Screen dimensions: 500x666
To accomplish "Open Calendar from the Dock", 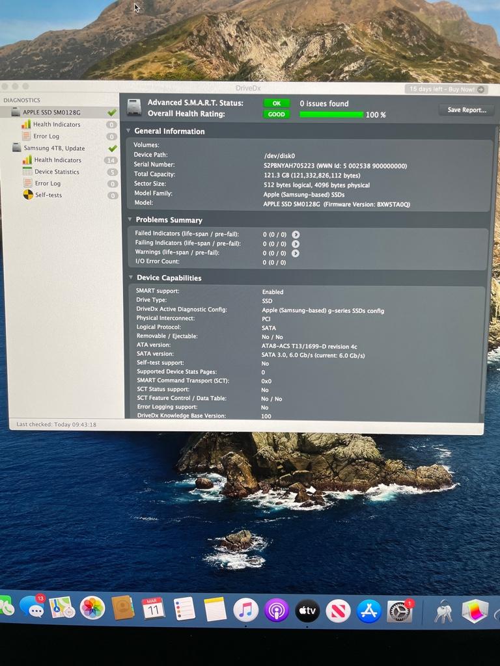I will click(153, 609).
